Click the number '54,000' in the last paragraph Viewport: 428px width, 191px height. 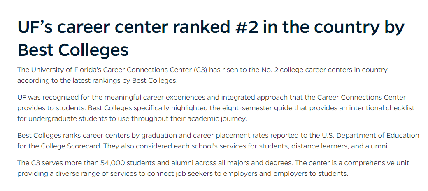pos(113,163)
